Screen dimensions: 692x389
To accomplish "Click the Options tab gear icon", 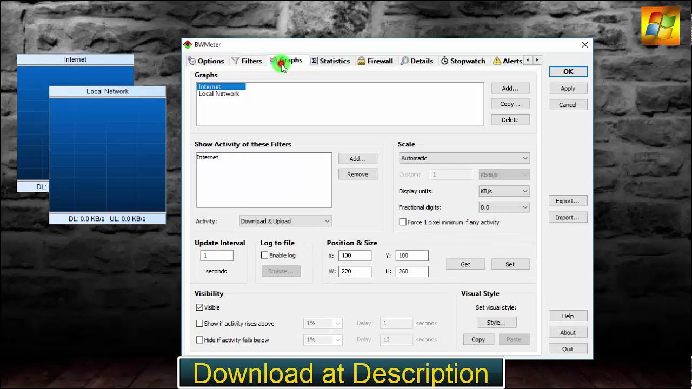I will 192,61.
